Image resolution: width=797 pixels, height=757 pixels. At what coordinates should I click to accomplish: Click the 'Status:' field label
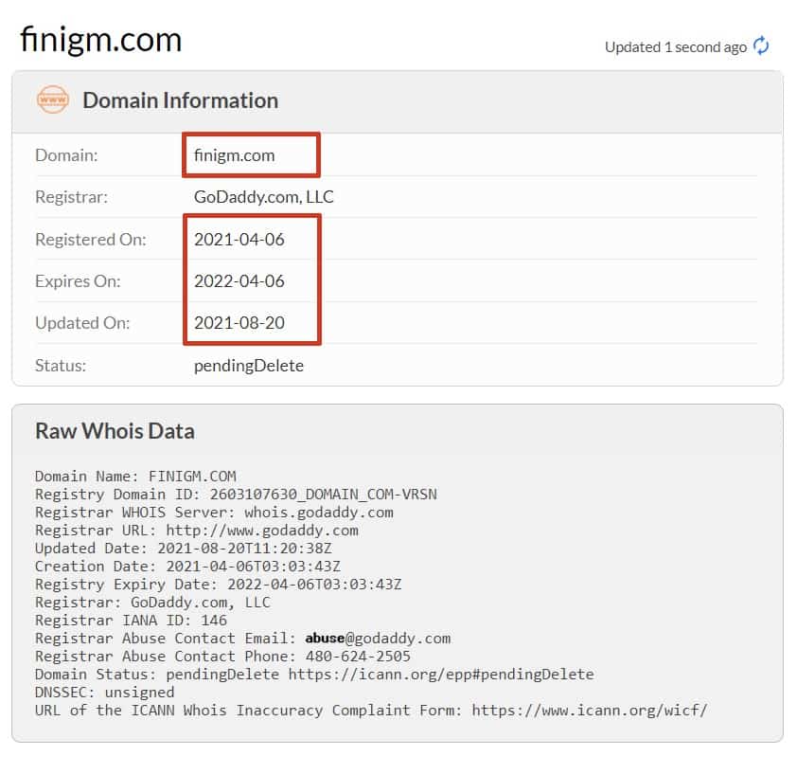point(61,366)
